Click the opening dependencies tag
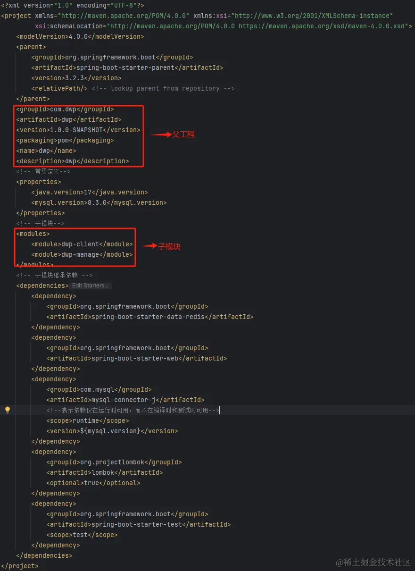Viewport: 415px width, 571px height. 42,285
